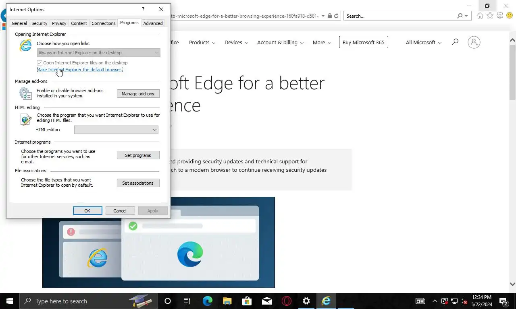Switch to the Connections tab

pos(104,23)
